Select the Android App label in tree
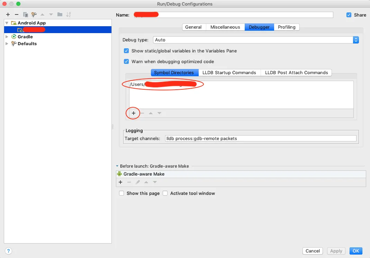 pos(31,23)
